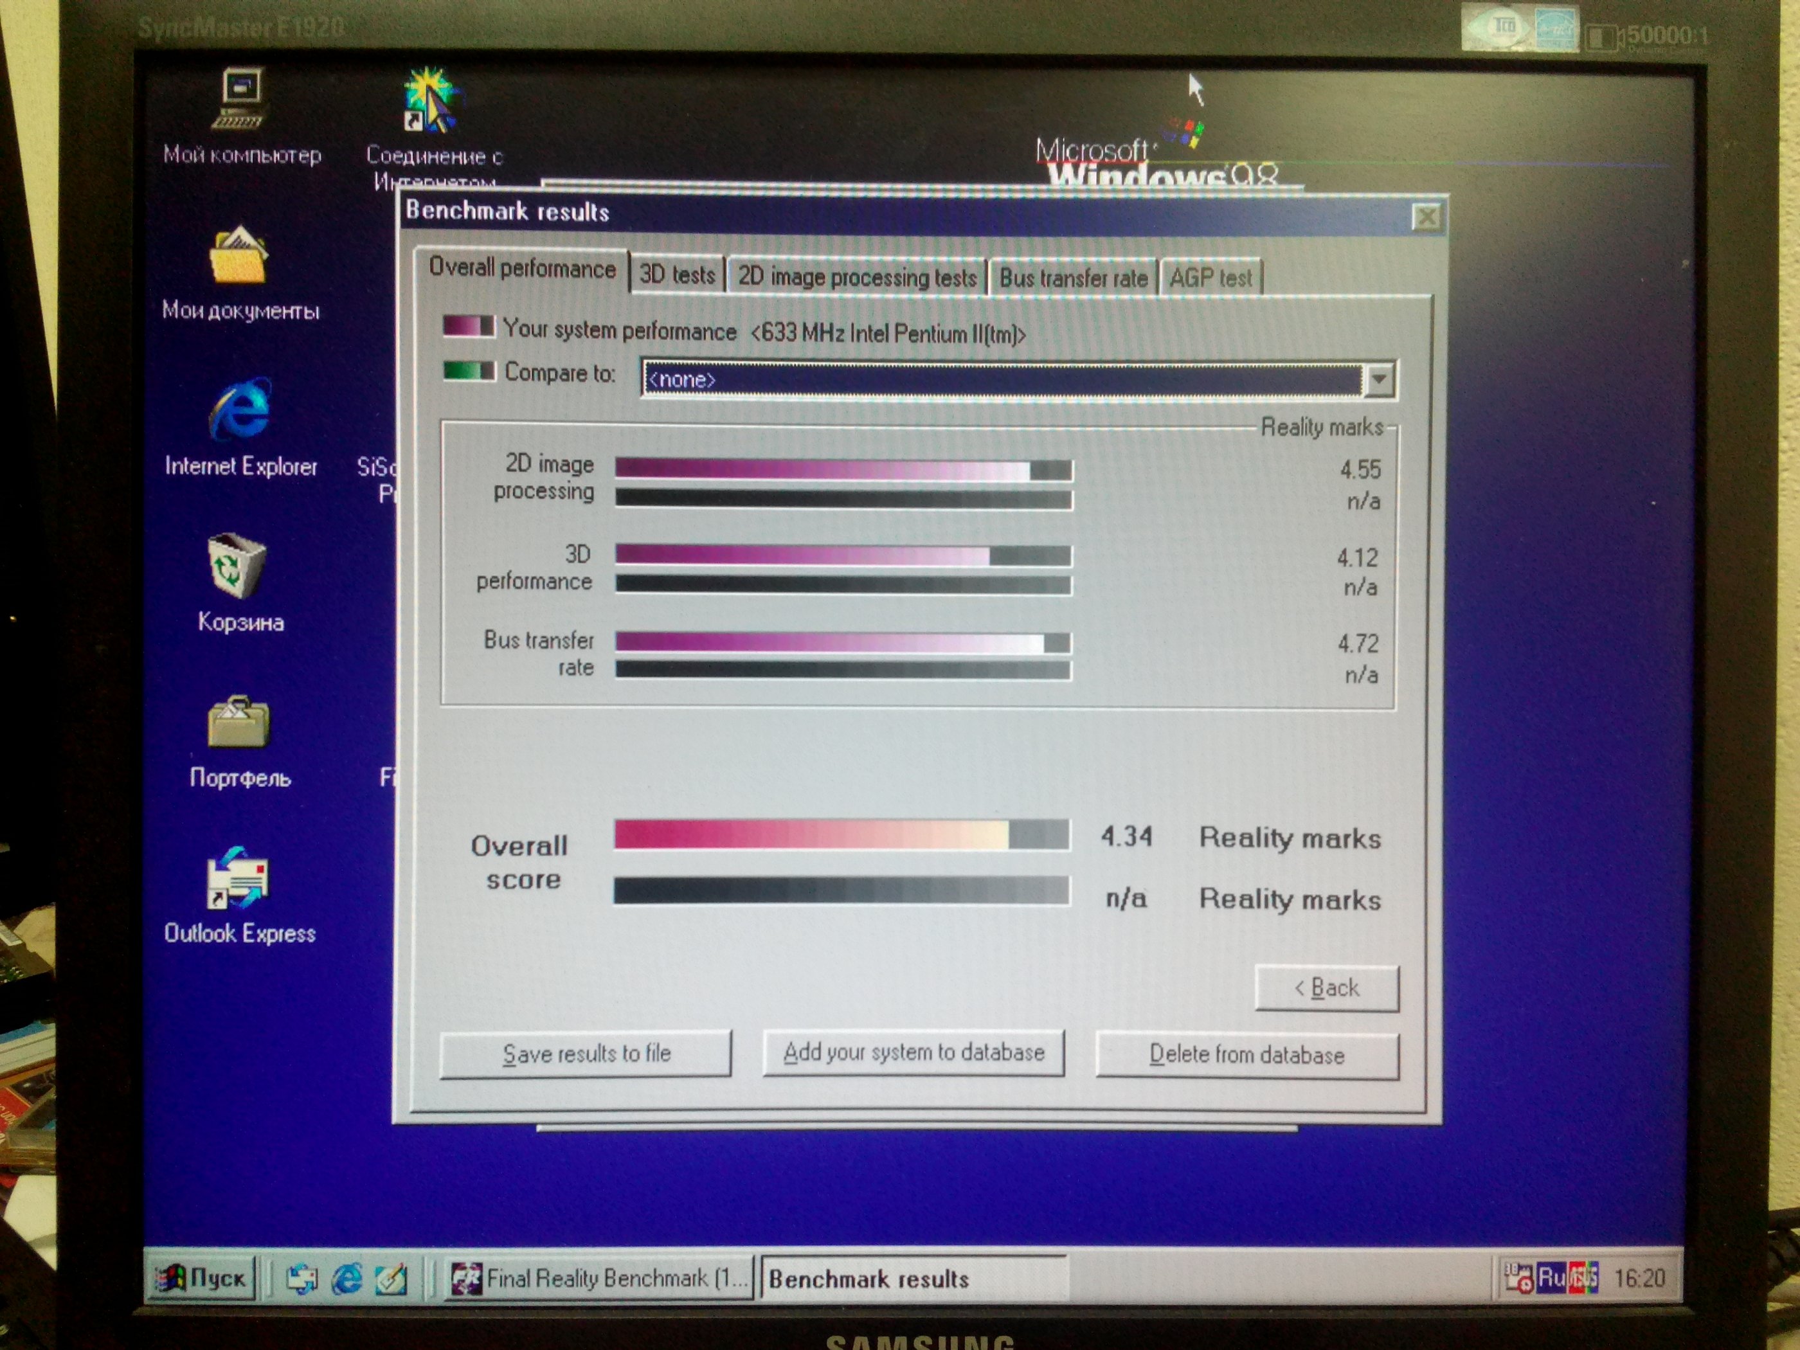Click the Internet Explorer Quick Launch icon
Image resolution: width=1800 pixels, height=1350 pixels.
point(346,1280)
